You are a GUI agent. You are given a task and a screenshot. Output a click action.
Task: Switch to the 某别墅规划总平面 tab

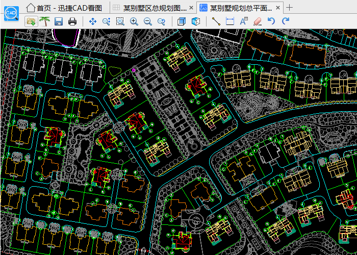click(240, 8)
